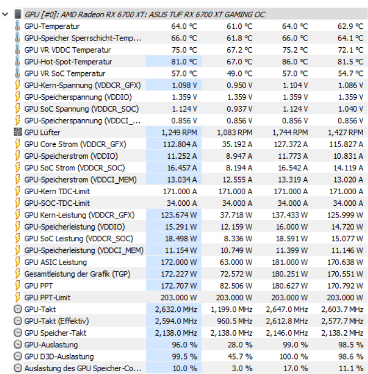This screenshot has width=368, height=374.
Task: Click thermometer icon for GPU VR SoC Temperatur
Action: click(17, 73)
